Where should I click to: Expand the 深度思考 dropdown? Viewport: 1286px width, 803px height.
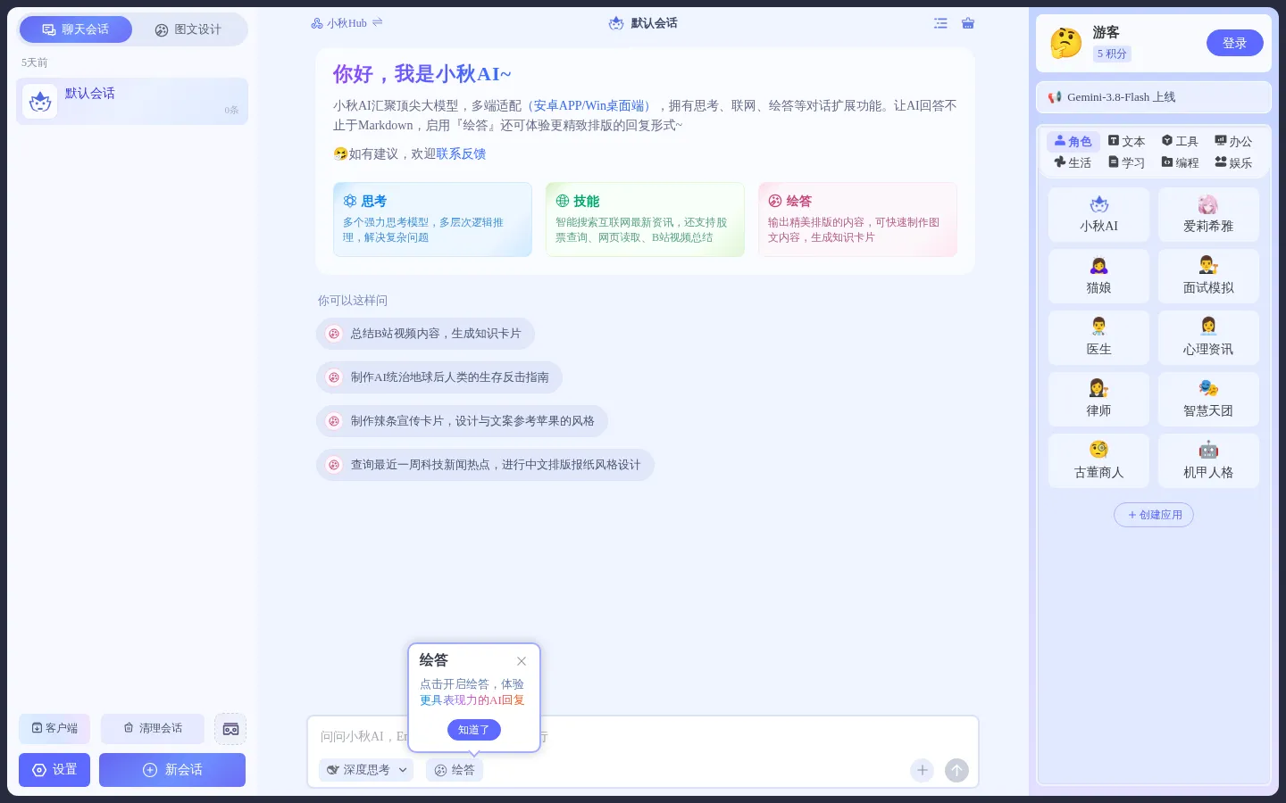(366, 770)
